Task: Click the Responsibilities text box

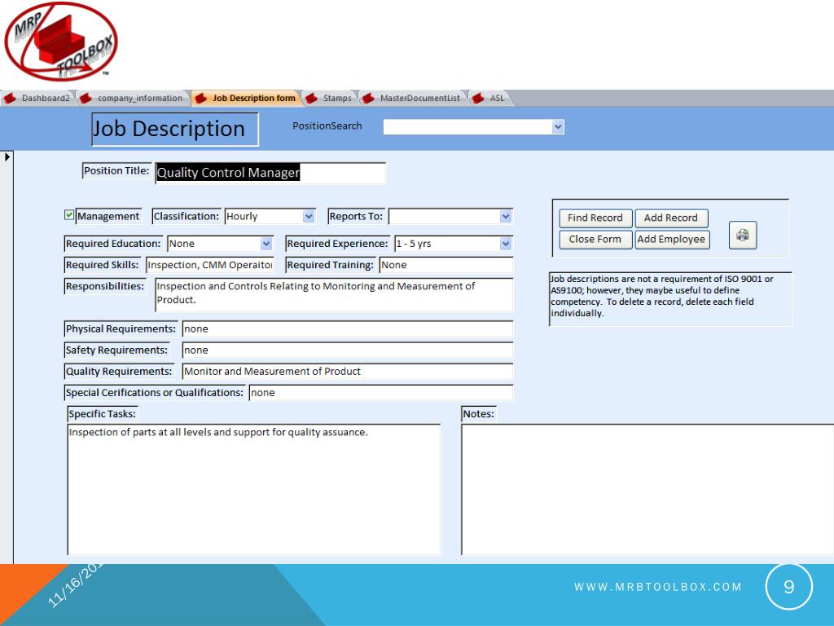Action: click(333, 293)
